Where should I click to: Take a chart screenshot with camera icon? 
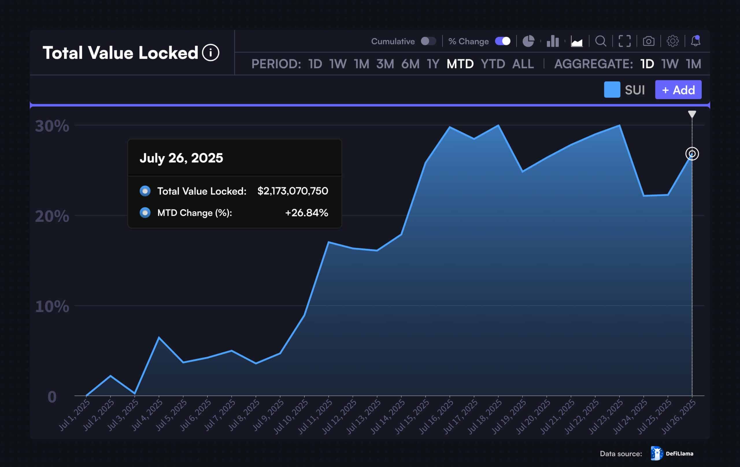[648, 41]
